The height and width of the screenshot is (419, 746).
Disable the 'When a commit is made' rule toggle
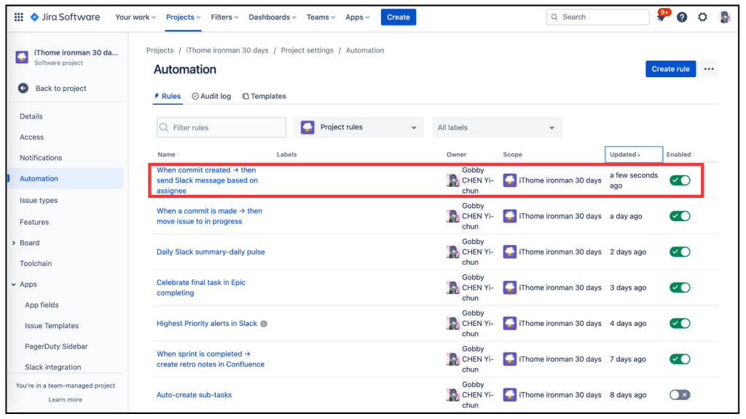(x=680, y=216)
